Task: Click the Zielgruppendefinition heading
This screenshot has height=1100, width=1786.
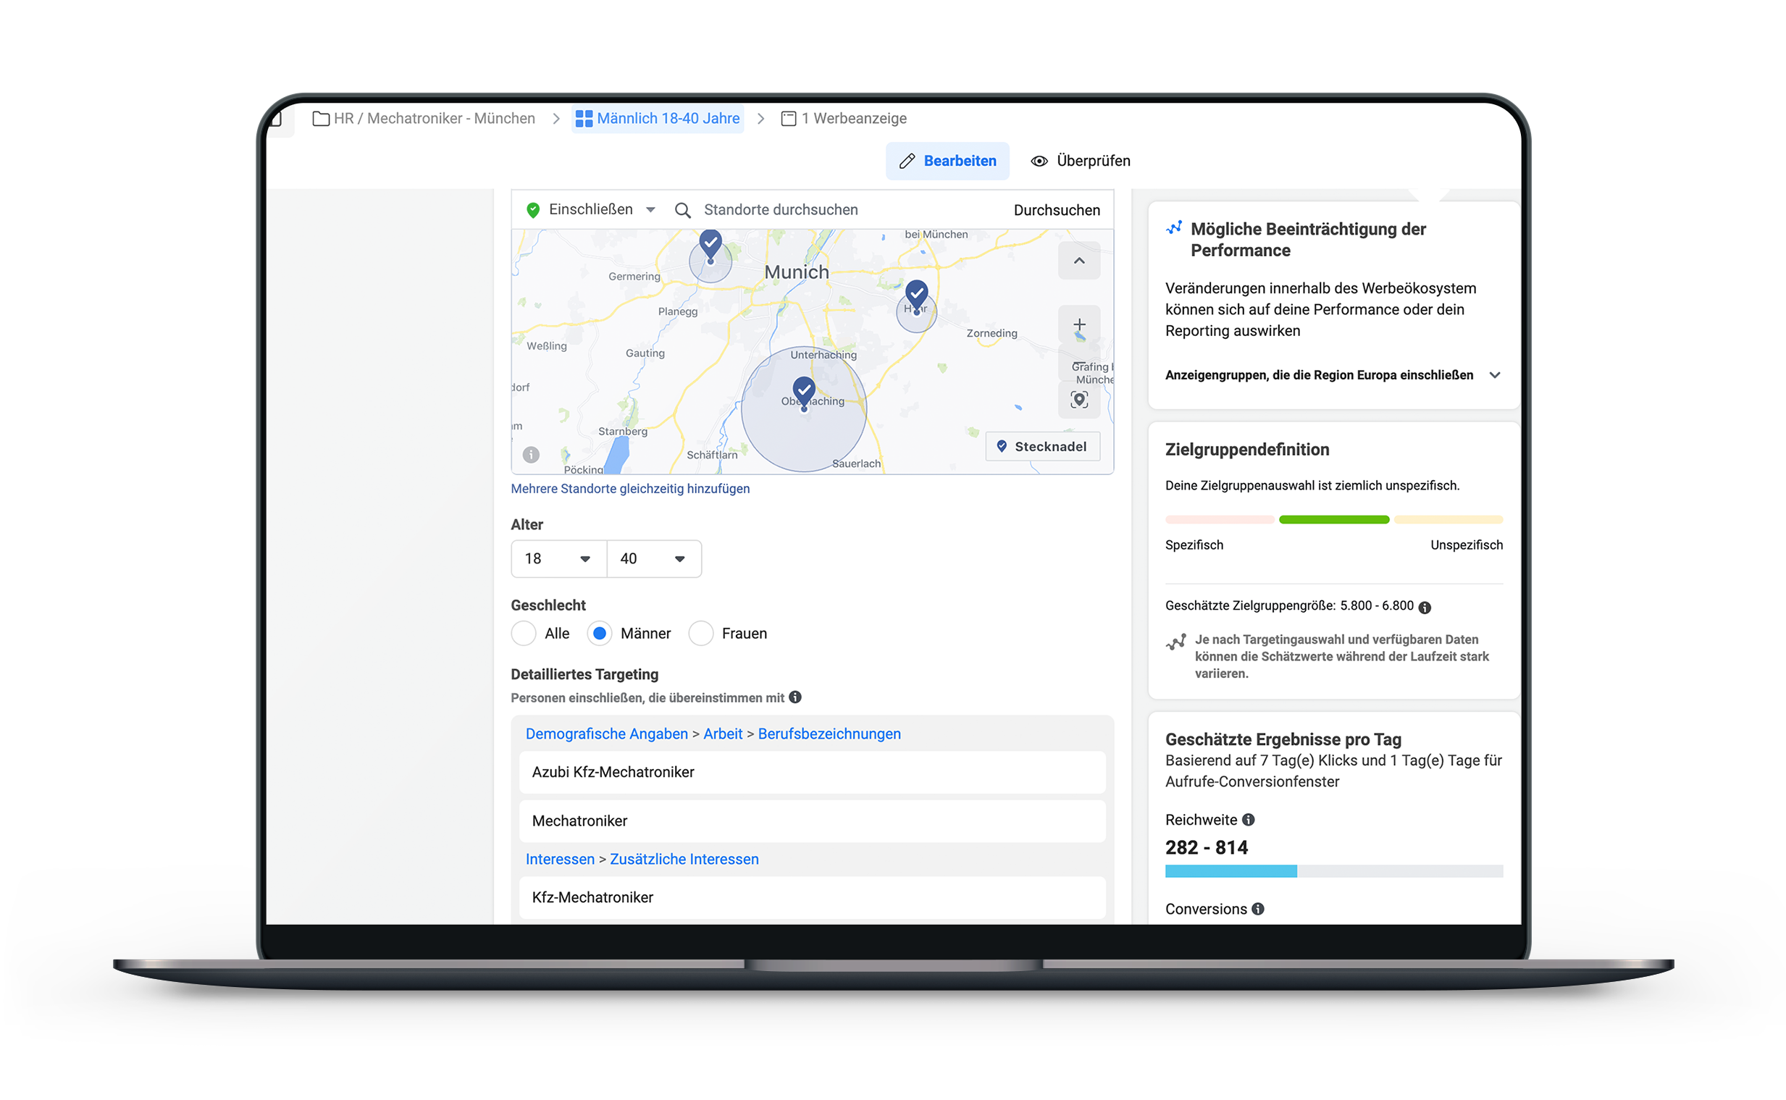Action: pos(1247,450)
